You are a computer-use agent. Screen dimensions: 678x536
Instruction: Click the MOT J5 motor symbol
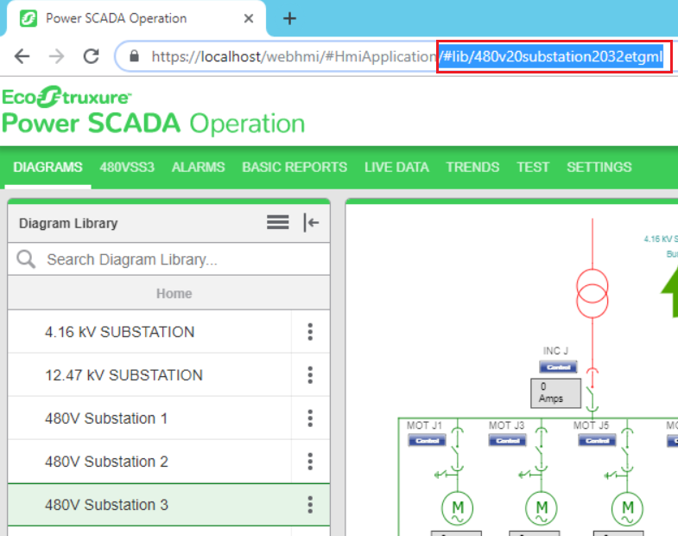coord(627,508)
